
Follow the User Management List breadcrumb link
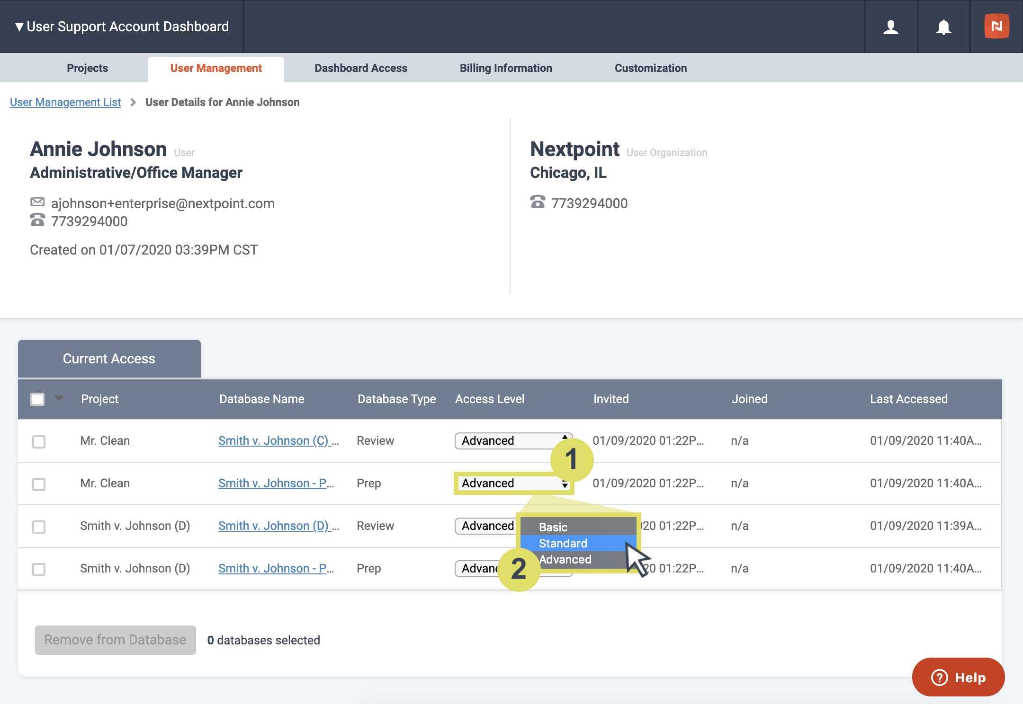point(65,102)
